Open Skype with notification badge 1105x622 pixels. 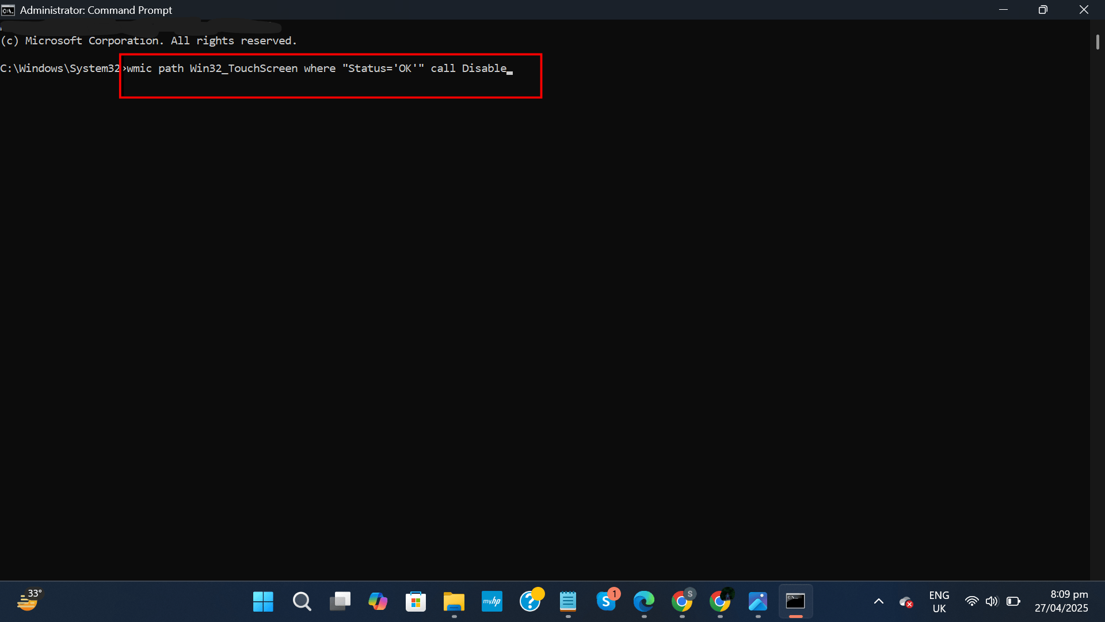606,602
